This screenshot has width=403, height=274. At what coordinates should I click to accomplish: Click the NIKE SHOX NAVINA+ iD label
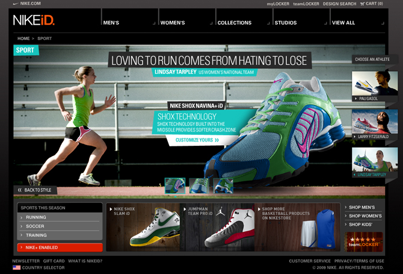click(x=196, y=106)
